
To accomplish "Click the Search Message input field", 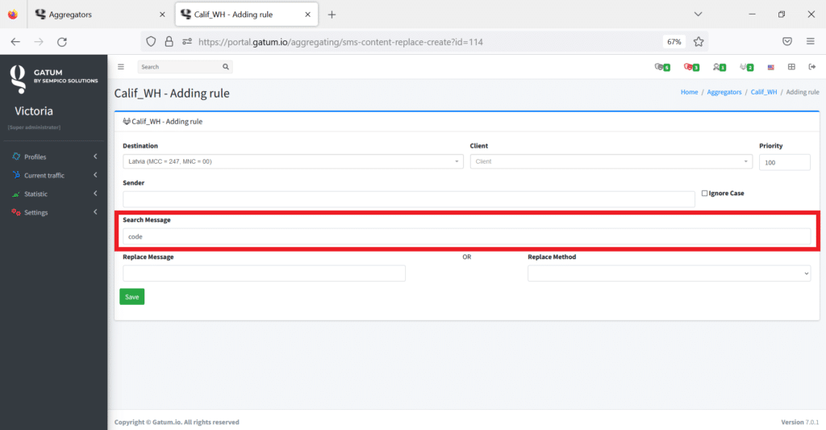I will click(467, 236).
